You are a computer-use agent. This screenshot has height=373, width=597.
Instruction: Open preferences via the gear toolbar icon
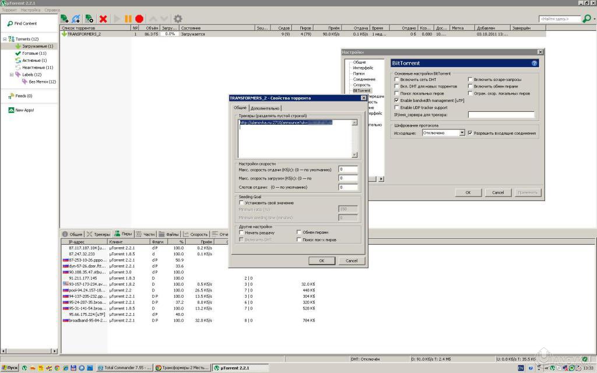point(178,19)
